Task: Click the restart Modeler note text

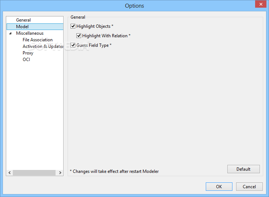Action: tap(114, 171)
